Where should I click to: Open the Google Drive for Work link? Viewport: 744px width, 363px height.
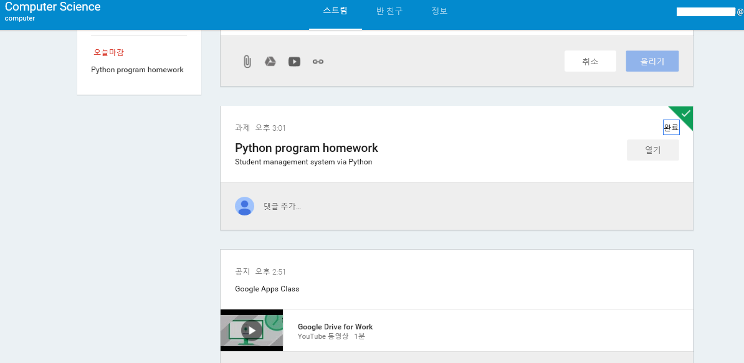335,326
